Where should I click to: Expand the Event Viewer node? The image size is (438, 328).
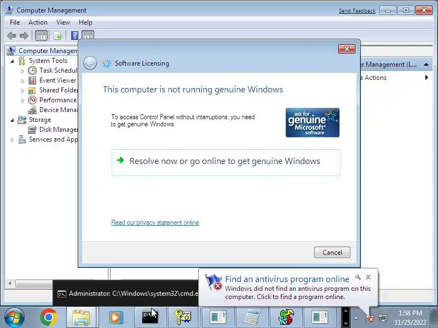coord(22,81)
